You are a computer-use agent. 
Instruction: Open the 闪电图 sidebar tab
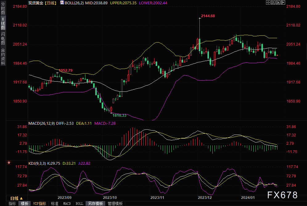[x=3, y=38]
